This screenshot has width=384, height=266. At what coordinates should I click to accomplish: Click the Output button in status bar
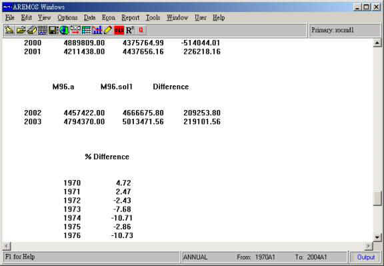[x=365, y=257]
